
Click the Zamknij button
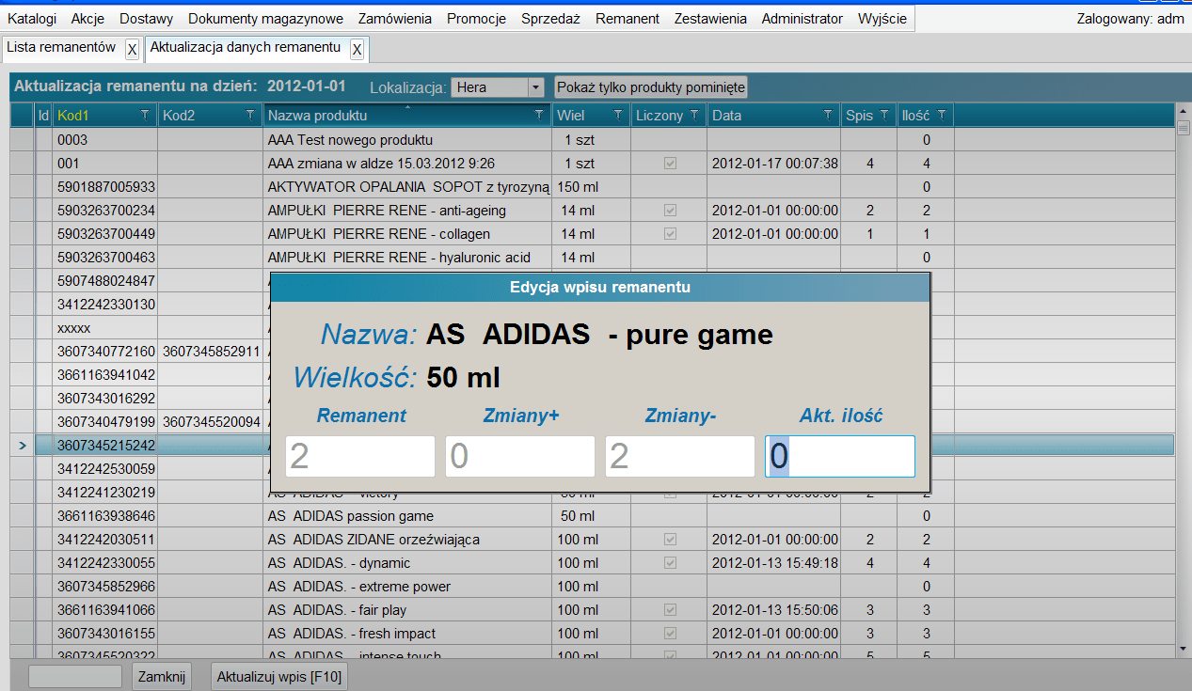click(x=162, y=676)
